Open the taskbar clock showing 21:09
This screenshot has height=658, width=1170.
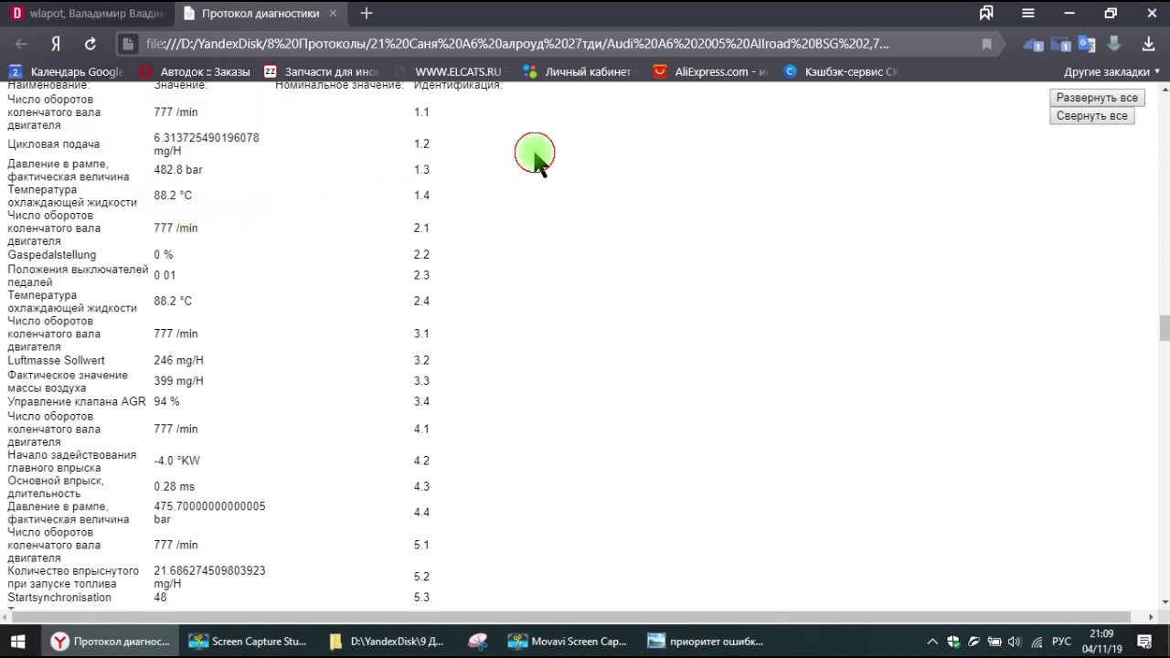point(1101,642)
